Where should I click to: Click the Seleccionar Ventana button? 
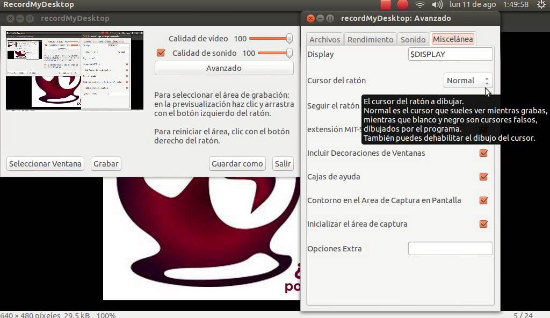click(x=45, y=163)
